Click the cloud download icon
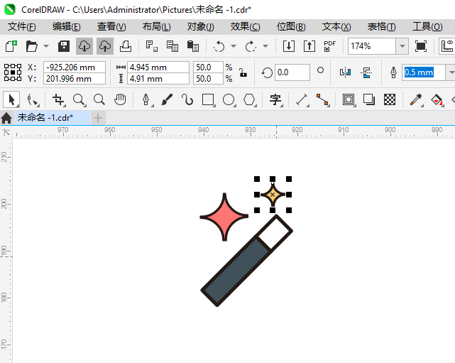 [84, 46]
